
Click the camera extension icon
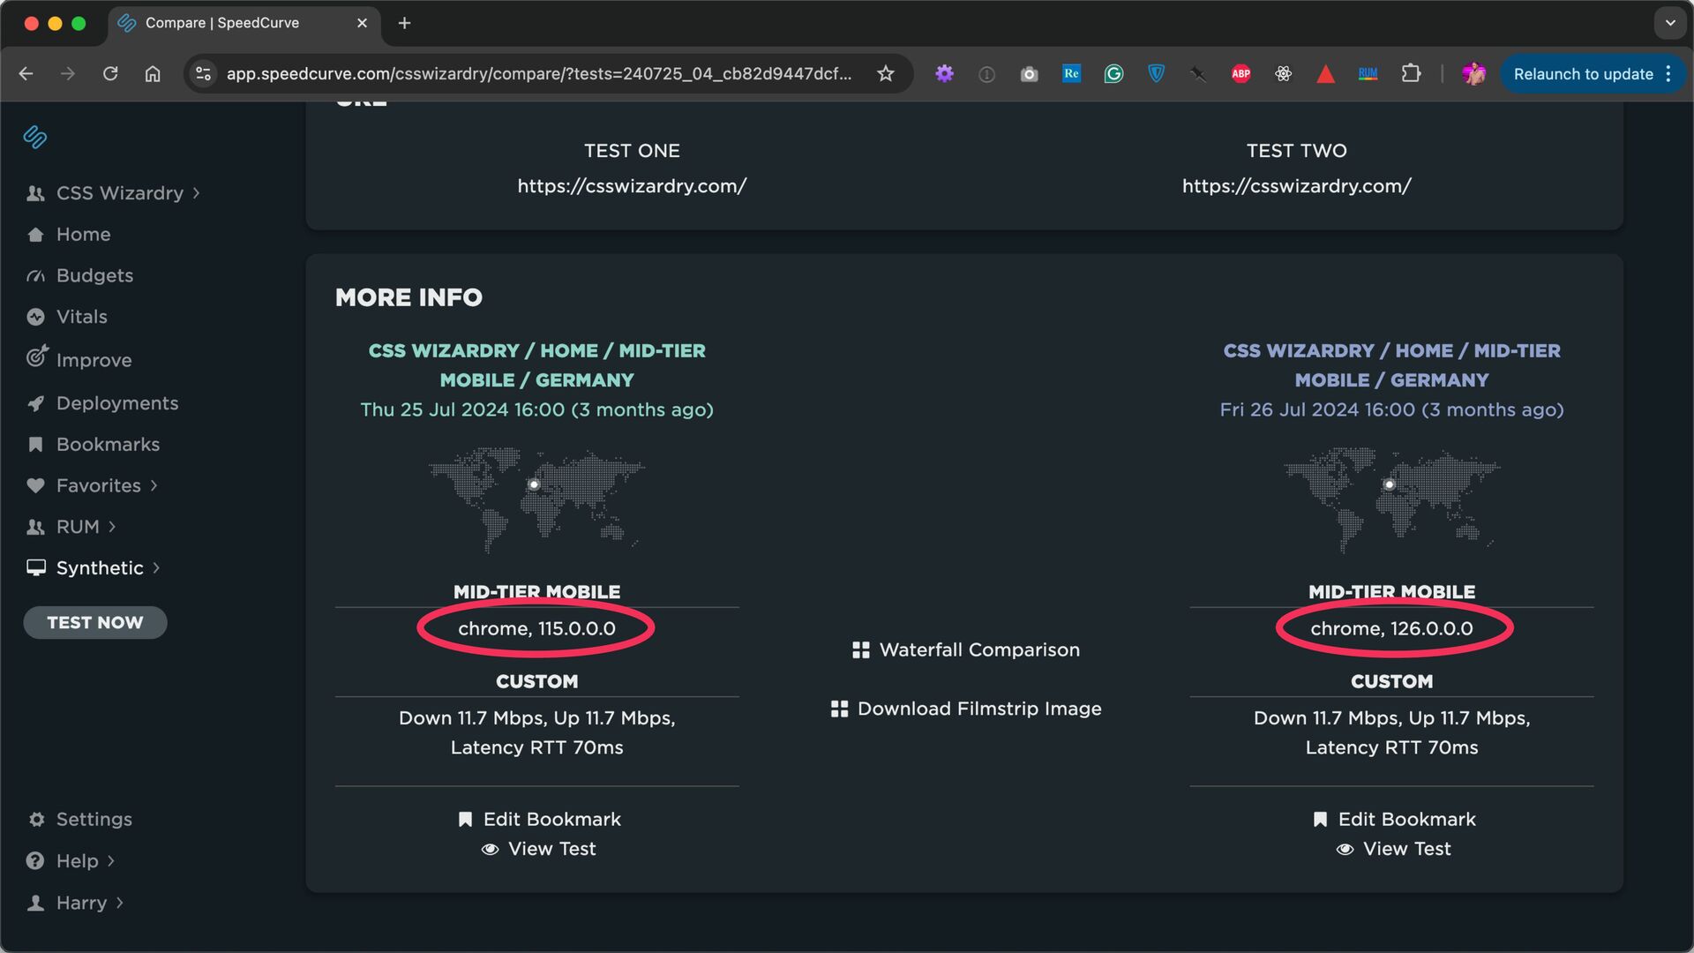pyautogui.click(x=1029, y=74)
